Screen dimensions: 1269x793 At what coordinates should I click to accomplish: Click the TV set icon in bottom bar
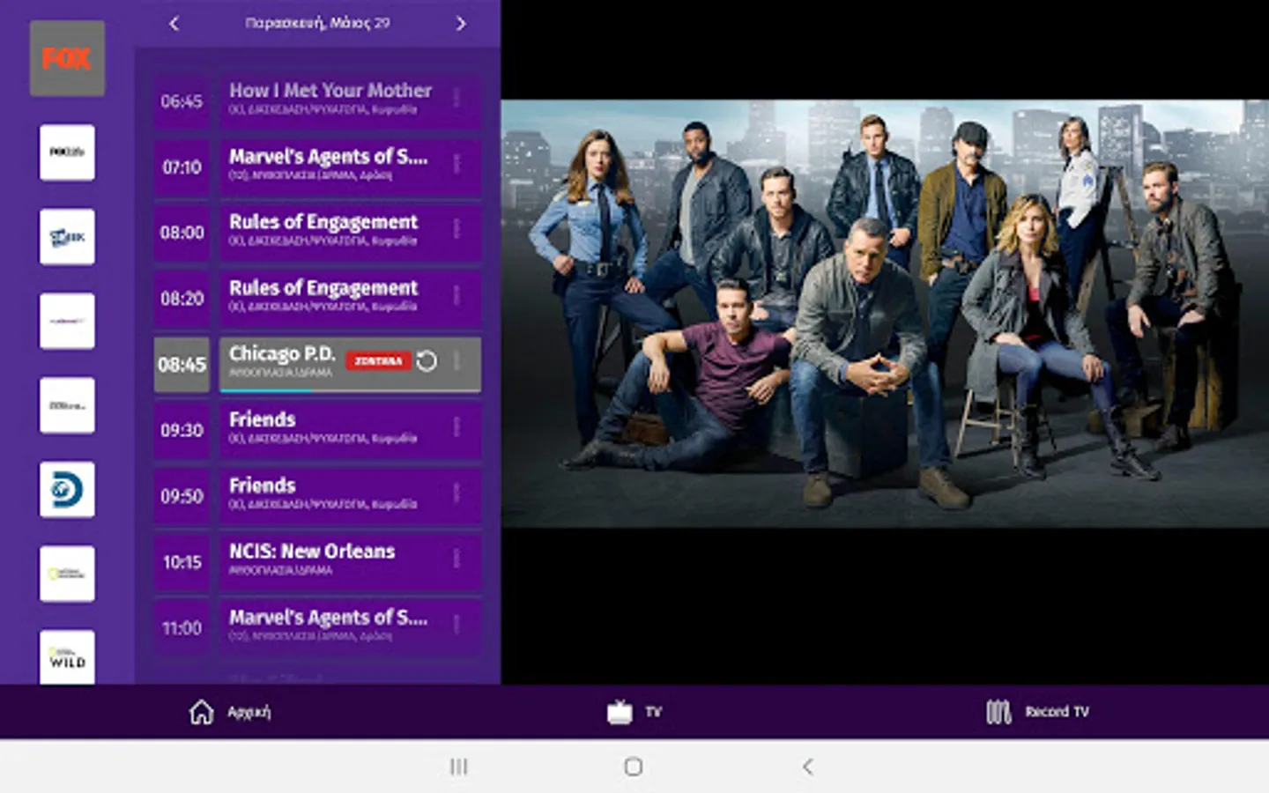(620, 712)
